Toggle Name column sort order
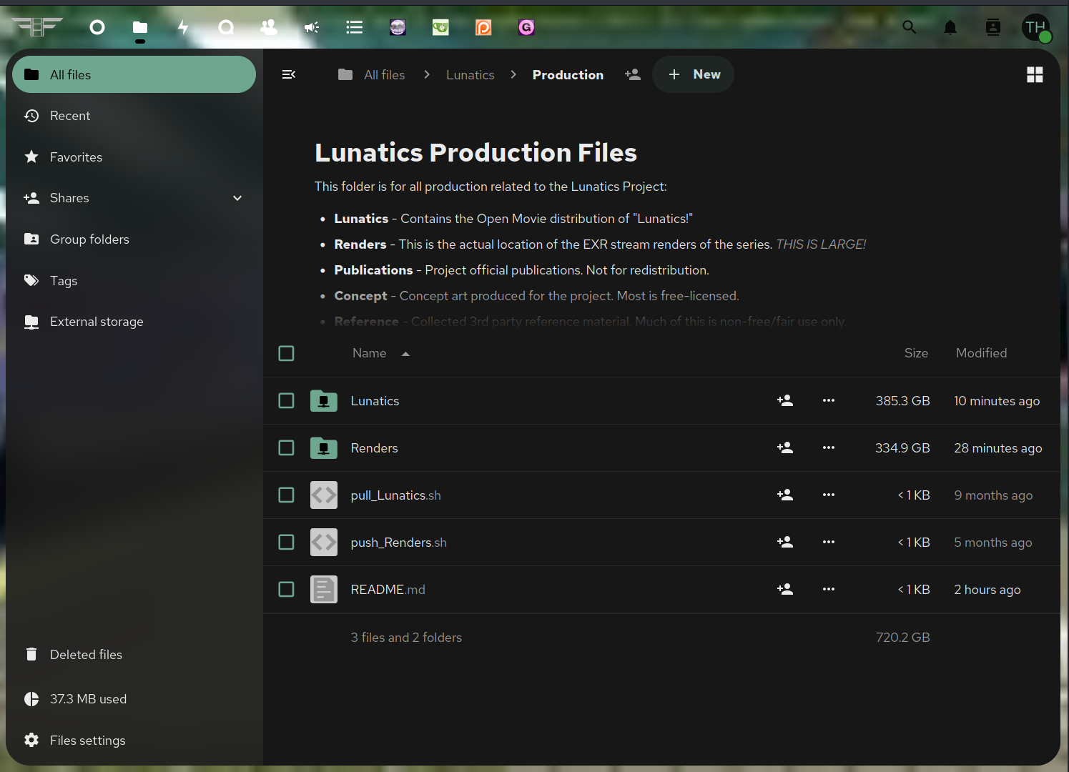The height and width of the screenshot is (772, 1069). pyautogui.click(x=369, y=353)
